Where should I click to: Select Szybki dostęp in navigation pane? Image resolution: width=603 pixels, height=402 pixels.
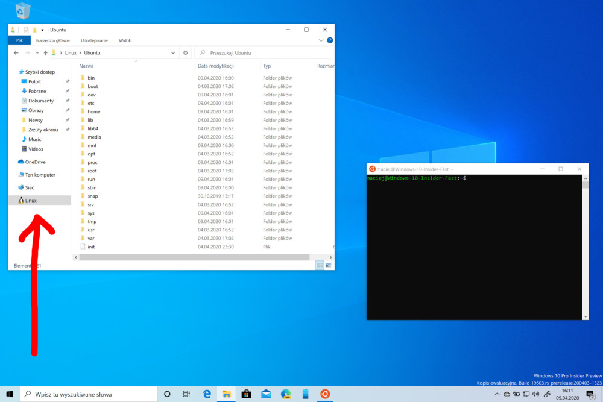point(40,72)
